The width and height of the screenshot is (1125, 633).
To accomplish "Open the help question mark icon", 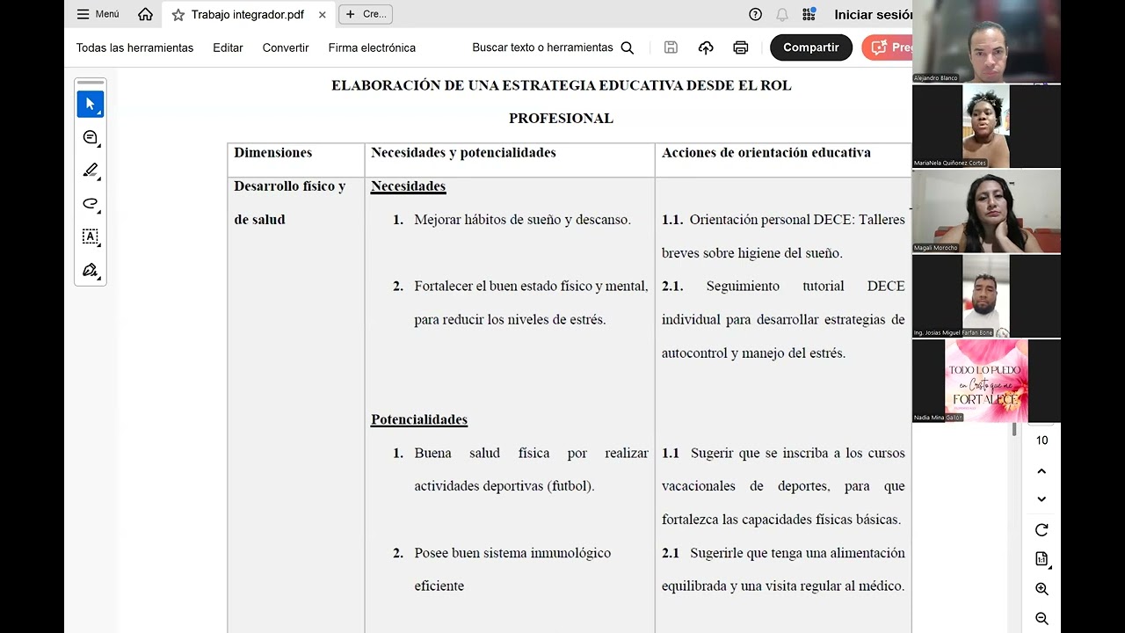I will point(755,14).
